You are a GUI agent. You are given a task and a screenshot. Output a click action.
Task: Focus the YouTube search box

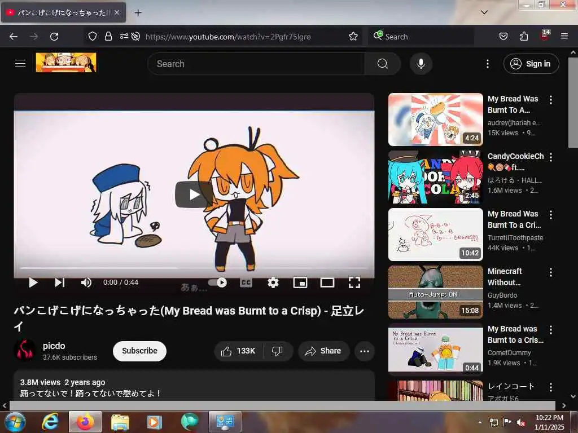coord(256,64)
